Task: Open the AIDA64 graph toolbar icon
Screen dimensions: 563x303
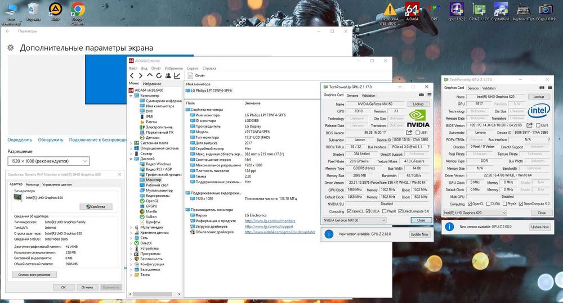Action: click(x=177, y=76)
